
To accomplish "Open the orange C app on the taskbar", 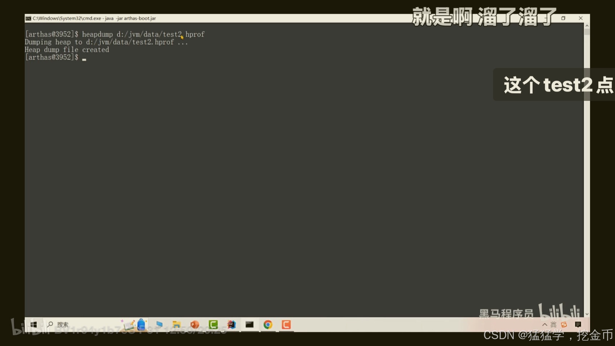I will [x=286, y=325].
